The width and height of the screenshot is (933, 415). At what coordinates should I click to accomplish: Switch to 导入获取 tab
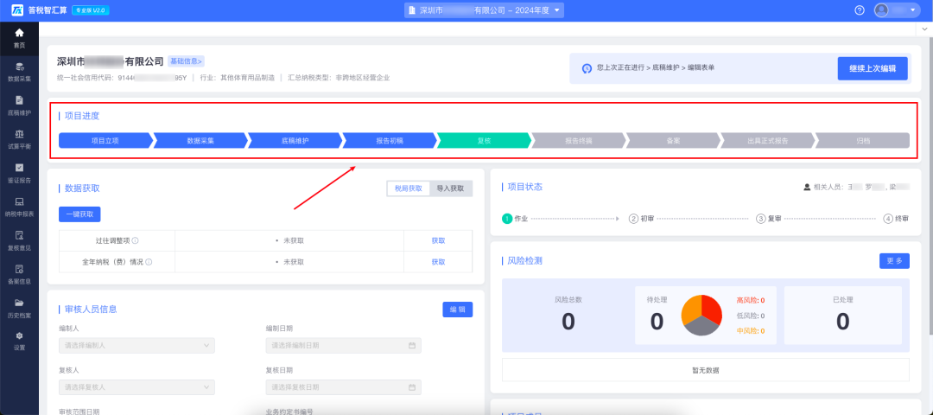click(x=450, y=188)
